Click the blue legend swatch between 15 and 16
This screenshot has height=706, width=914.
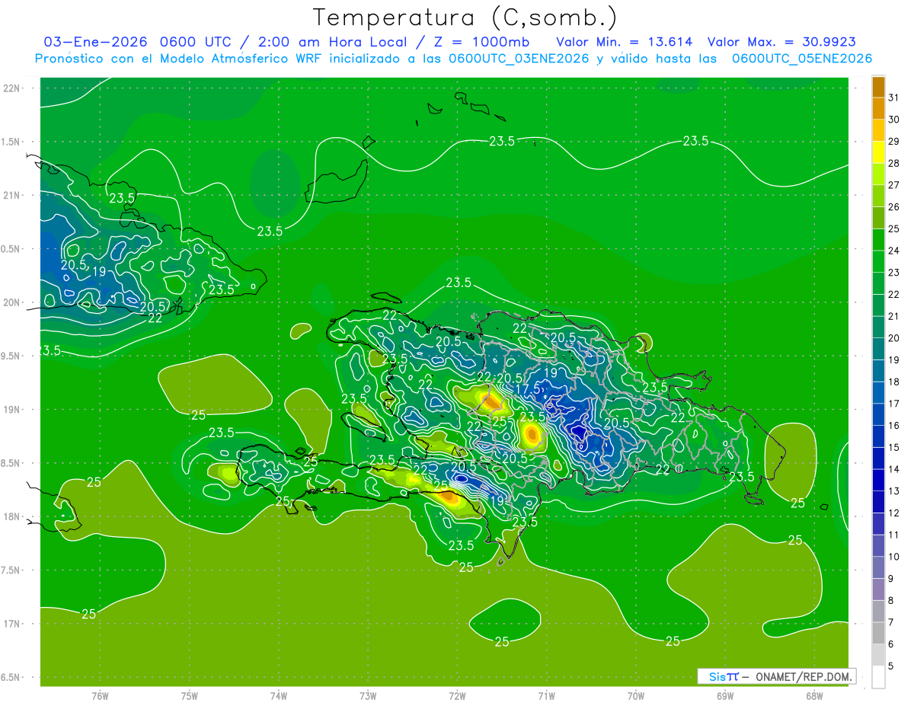tap(878, 437)
